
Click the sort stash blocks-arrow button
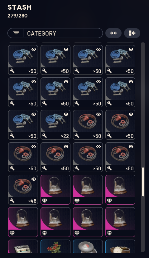(132, 33)
